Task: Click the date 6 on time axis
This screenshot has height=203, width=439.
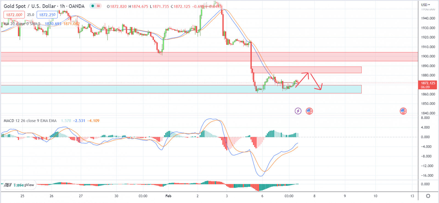Action: click(x=262, y=196)
